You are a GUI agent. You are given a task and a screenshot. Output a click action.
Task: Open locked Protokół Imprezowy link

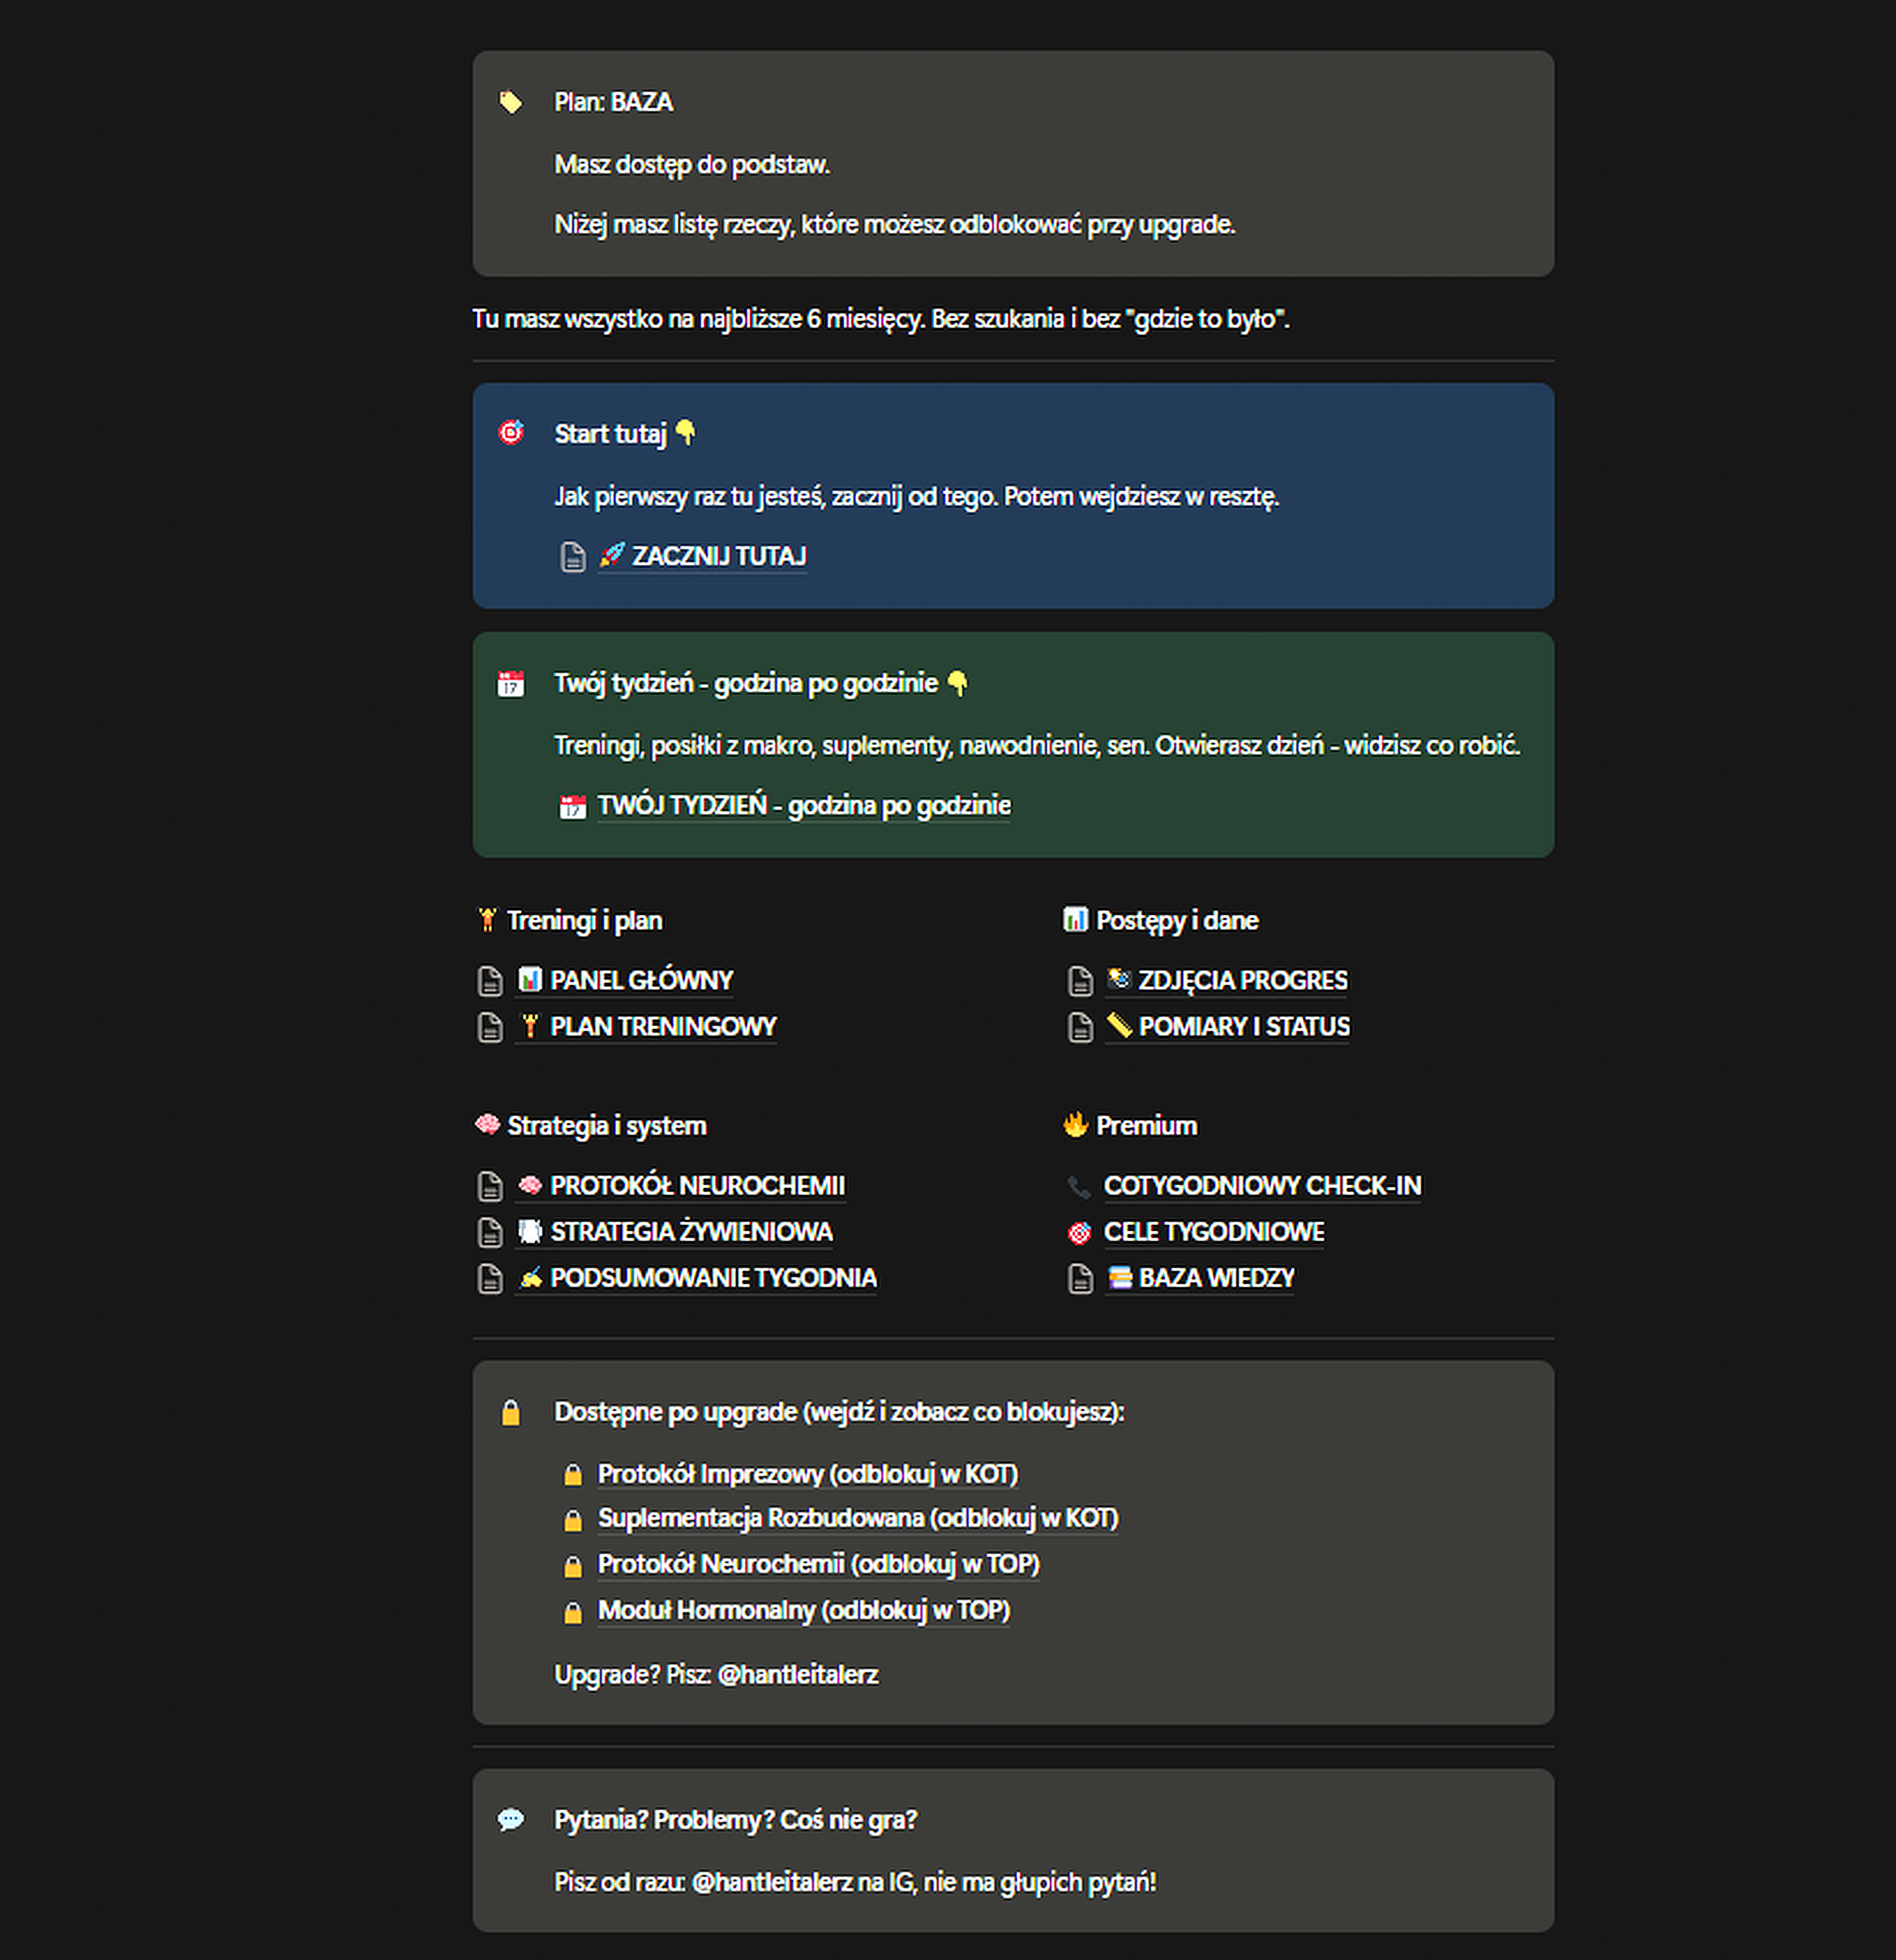click(x=807, y=1474)
